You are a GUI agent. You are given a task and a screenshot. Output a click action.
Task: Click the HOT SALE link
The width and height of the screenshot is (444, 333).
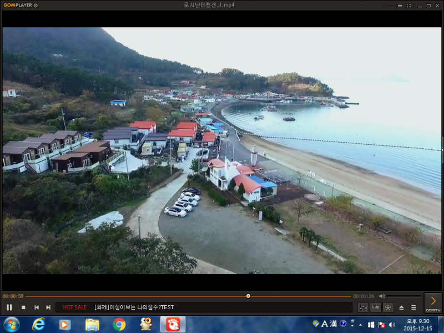tap(75, 307)
